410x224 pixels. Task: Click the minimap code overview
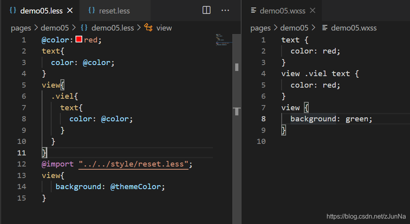pyautogui.click(x=223, y=40)
